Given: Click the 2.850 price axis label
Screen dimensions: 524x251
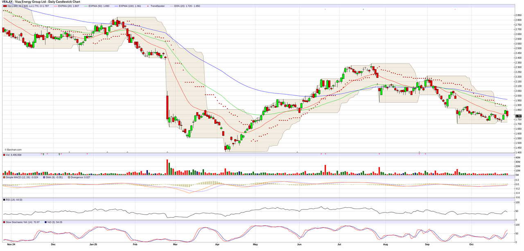Looking at the screenshot, I should (518, 15).
